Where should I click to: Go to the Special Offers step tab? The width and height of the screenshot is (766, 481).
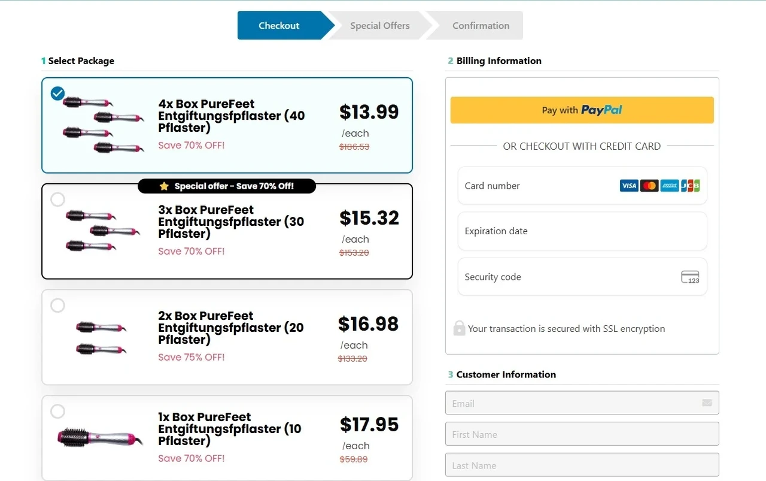point(380,26)
